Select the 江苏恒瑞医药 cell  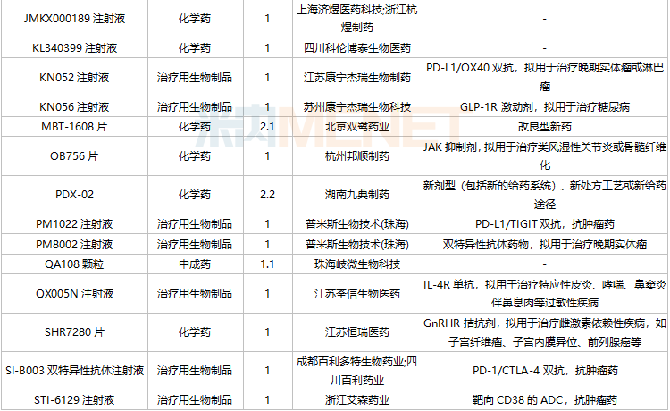(357, 332)
